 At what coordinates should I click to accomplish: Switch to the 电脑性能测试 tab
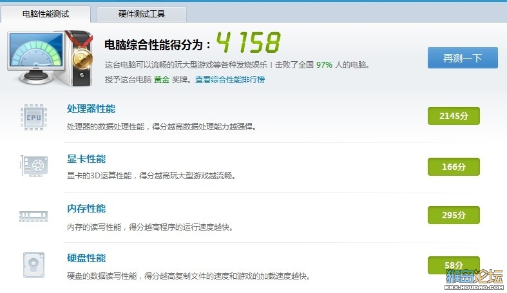point(46,14)
